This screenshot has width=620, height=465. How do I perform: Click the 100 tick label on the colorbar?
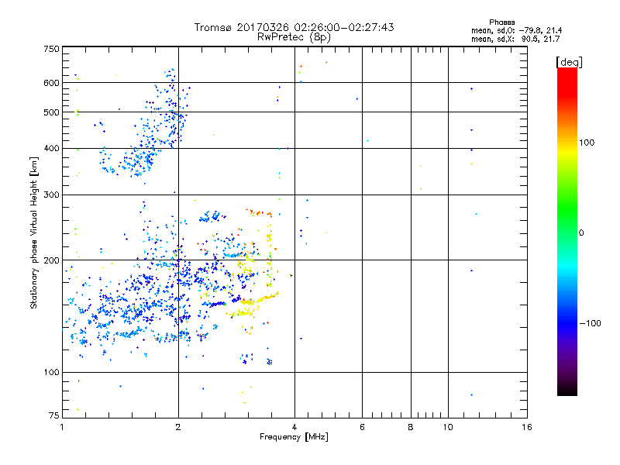(587, 143)
